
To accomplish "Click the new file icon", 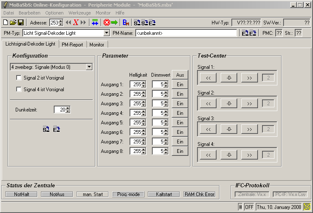I will [x=5, y=22].
